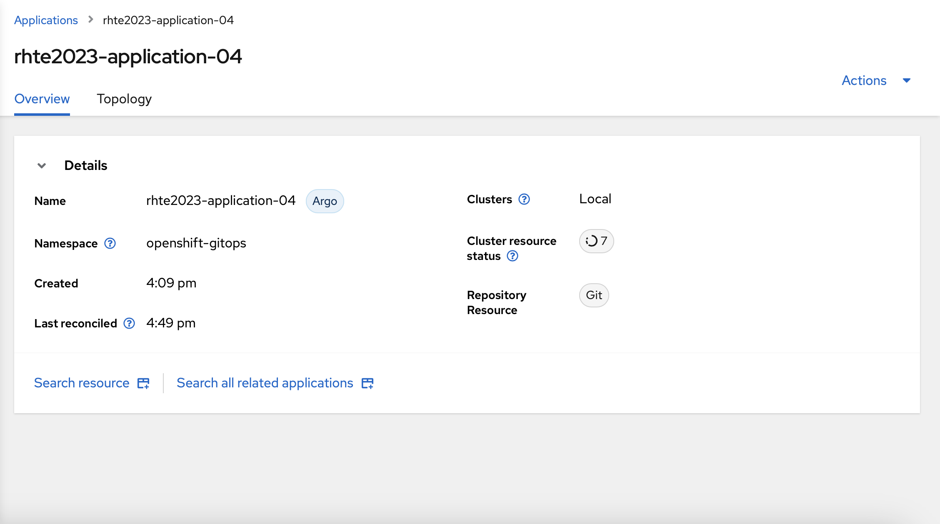Show help for Namespace field
940x524 pixels.
point(110,243)
